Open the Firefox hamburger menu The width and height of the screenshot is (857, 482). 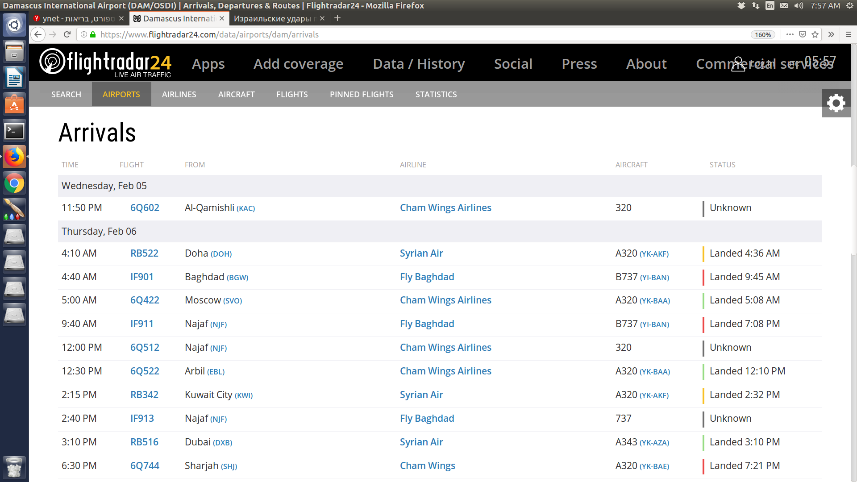point(849,34)
